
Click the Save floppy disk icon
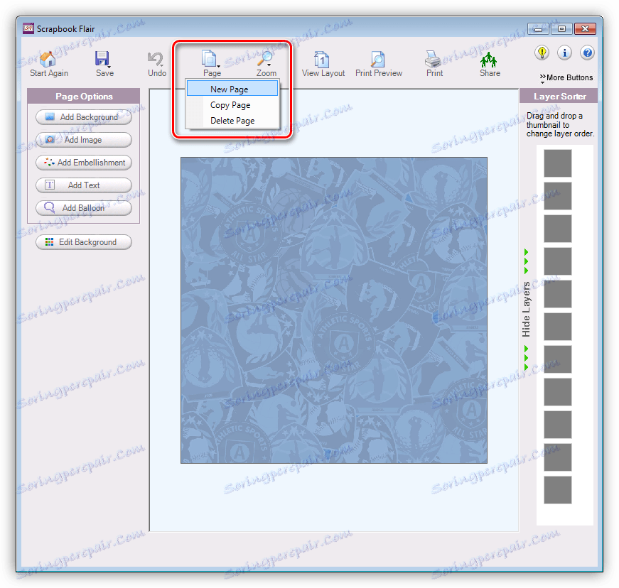point(102,59)
